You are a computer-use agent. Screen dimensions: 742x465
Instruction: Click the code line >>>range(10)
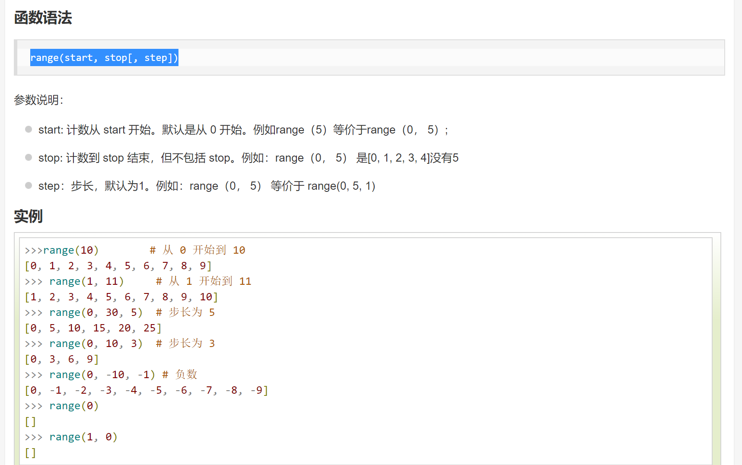62,250
